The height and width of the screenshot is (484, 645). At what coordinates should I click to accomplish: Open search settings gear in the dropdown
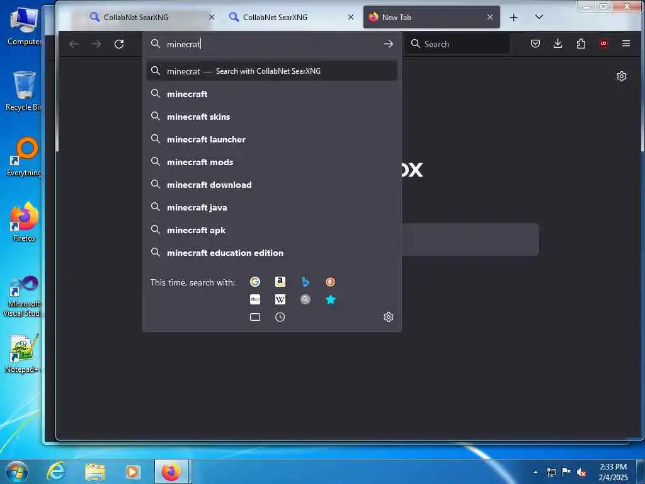coord(388,317)
